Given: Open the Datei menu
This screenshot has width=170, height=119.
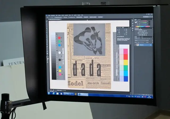Looking at the screenshot, I should coord(49,15).
